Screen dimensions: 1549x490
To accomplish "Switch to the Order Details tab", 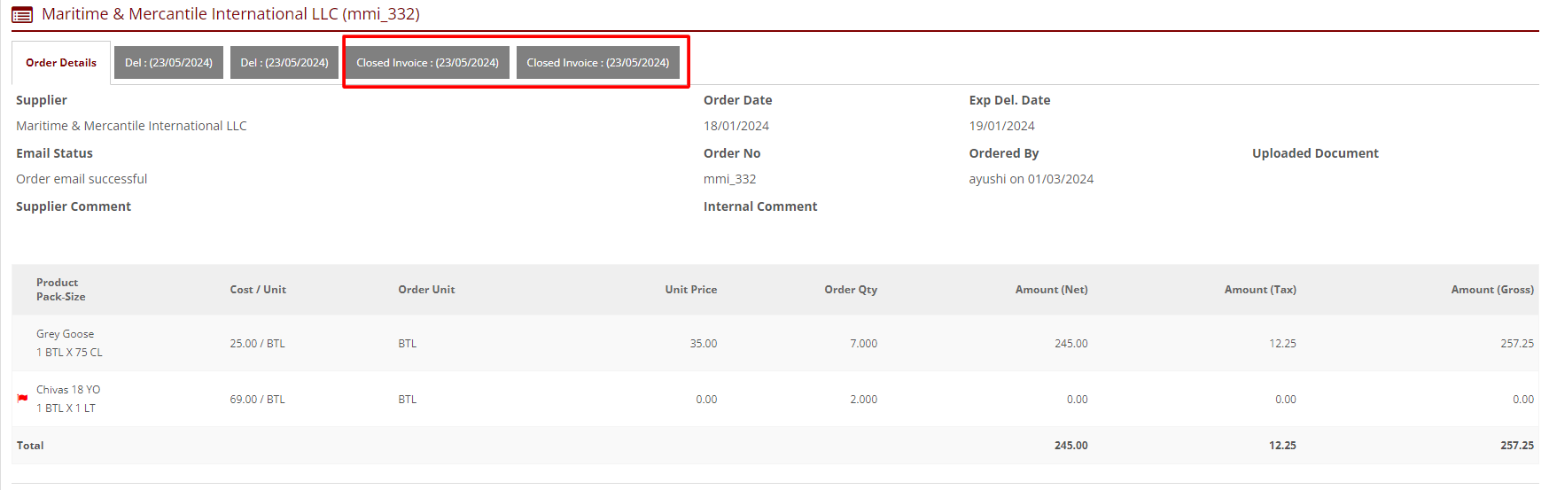I will (61, 63).
